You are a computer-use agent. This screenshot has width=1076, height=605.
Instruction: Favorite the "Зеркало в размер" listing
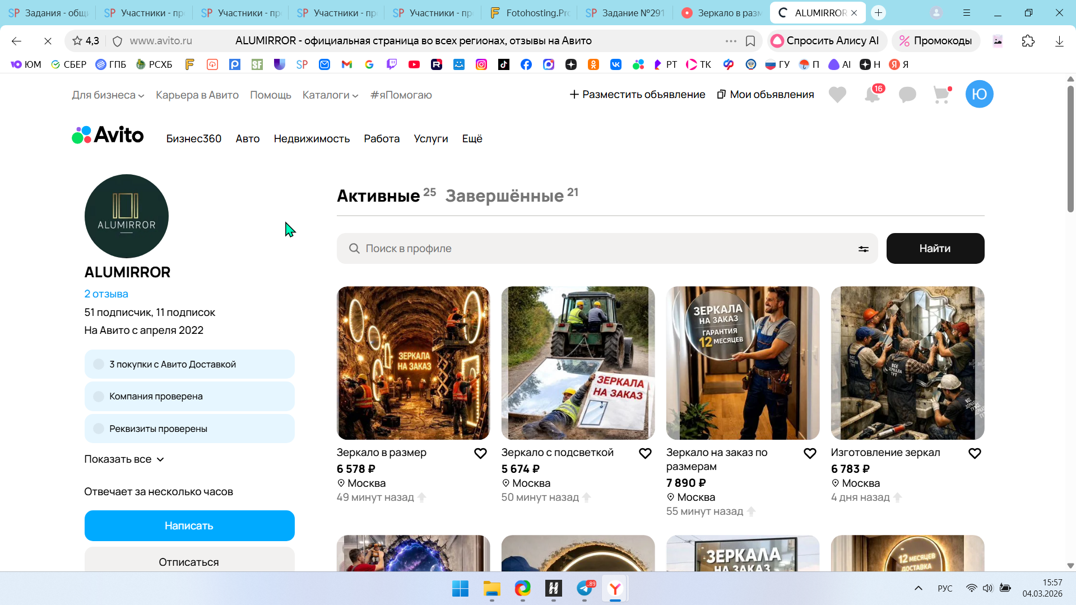tap(480, 453)
